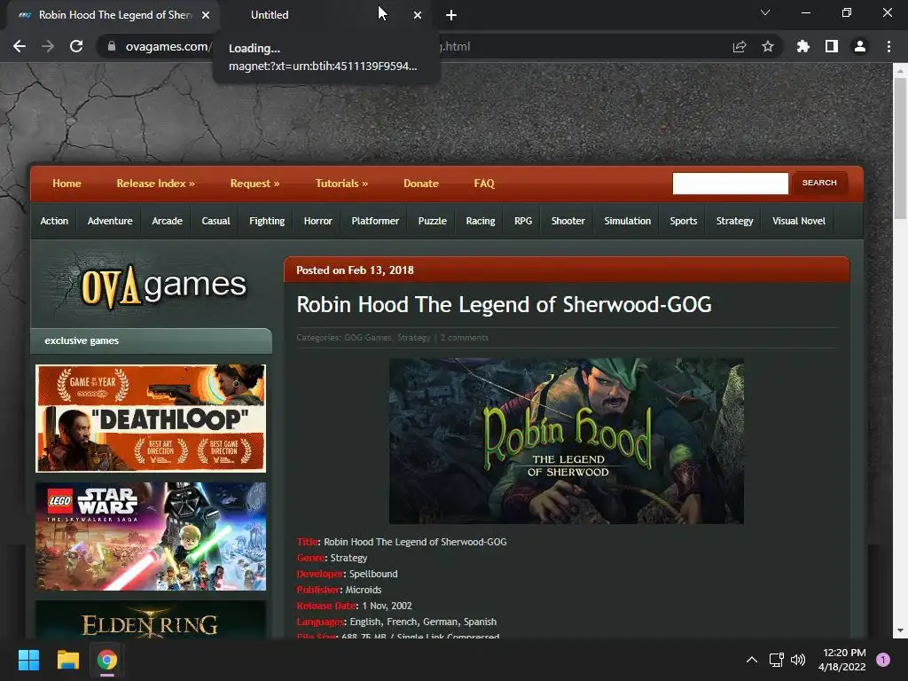Switch to the Untitled tab
The height and width of the screenshot is (681, 908).
point(325,15)
